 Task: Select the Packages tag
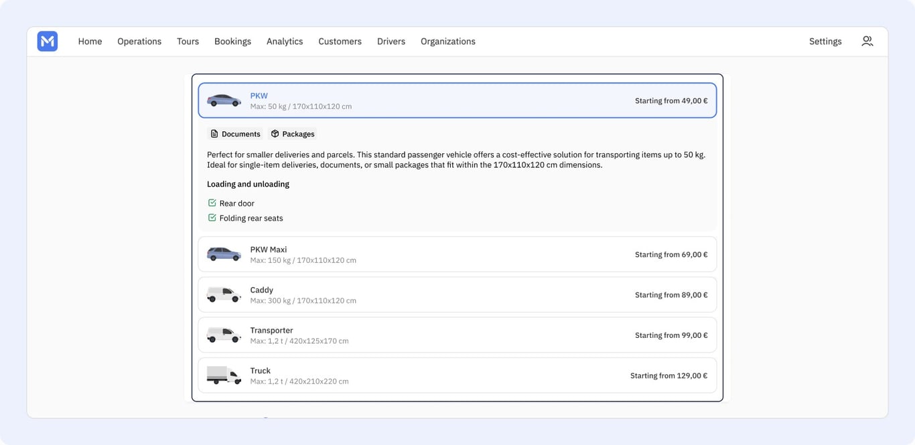tap(292, 134)
